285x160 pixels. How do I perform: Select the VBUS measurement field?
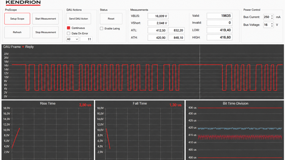point(158,16)
